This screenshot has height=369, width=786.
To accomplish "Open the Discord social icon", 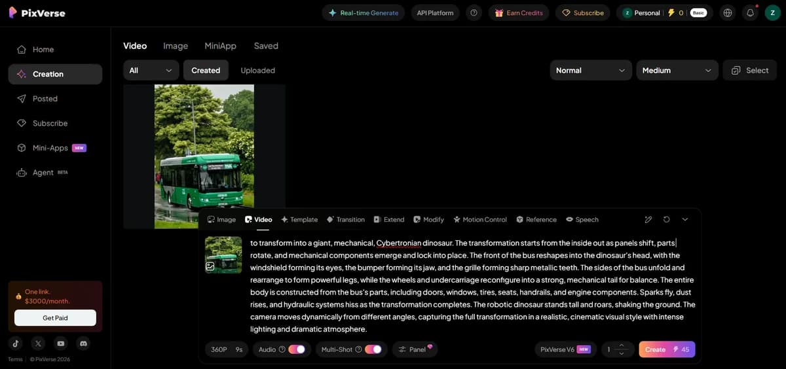I will 83,343.
